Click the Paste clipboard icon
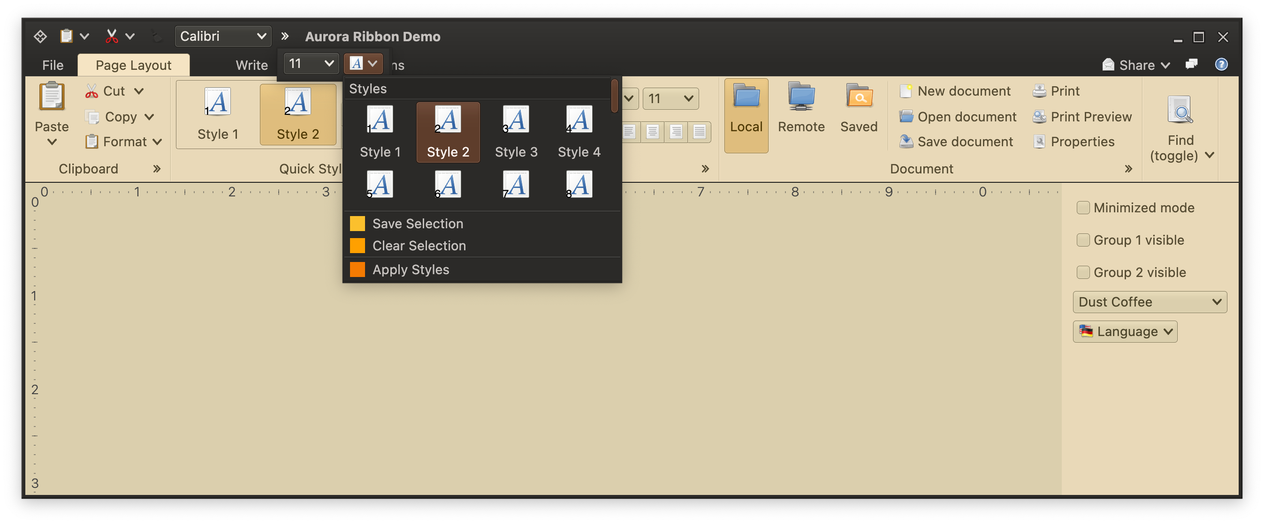1264x524 pixels. click(x=52, y=96)
